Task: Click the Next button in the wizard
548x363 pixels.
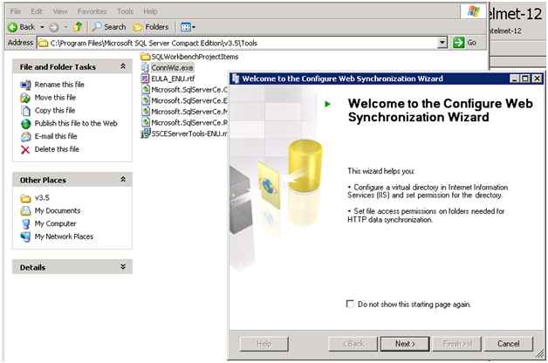Action: pos(404,344)
